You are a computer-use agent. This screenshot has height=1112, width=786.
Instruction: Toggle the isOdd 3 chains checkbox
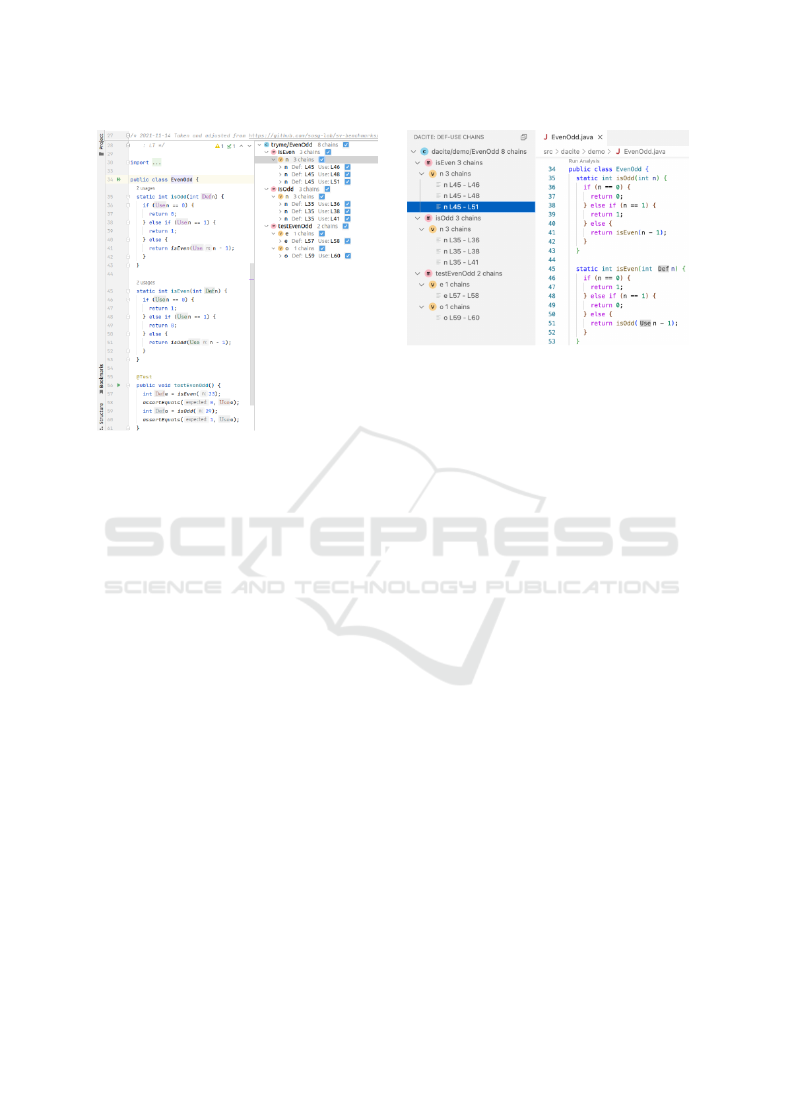(327, 189)
